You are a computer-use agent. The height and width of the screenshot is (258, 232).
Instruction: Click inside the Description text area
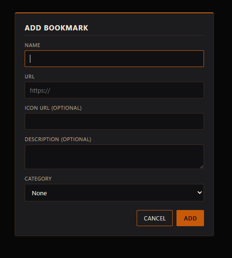click(114, 157)
